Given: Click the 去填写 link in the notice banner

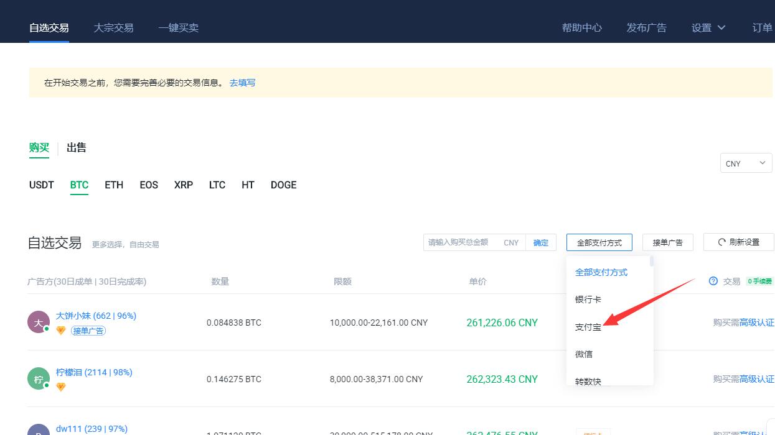Looking at the screenshot, I should tap(242, 82).
